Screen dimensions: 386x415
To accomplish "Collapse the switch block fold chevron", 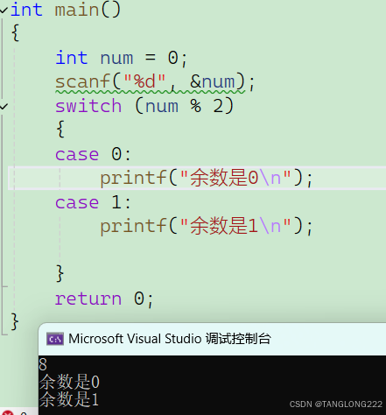I will (x=4, y=106).
